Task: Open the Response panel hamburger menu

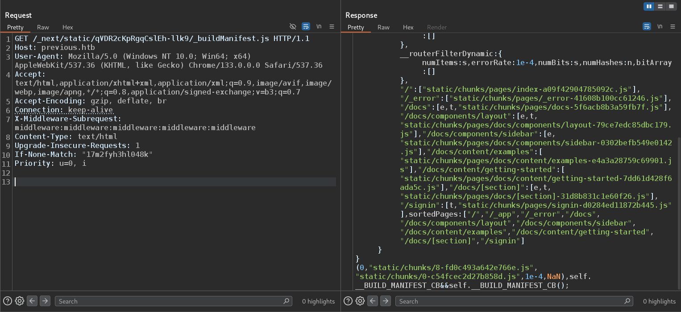Action: pyautogui.click(x=673, y=27)
